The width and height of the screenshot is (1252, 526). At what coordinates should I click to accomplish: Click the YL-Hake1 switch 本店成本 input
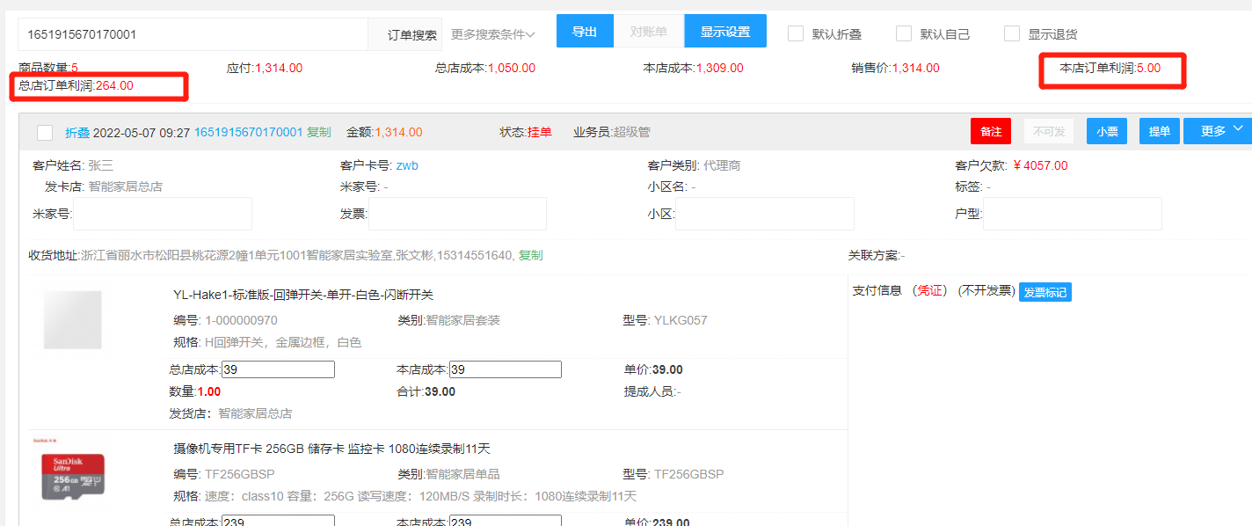click(505, 369)
